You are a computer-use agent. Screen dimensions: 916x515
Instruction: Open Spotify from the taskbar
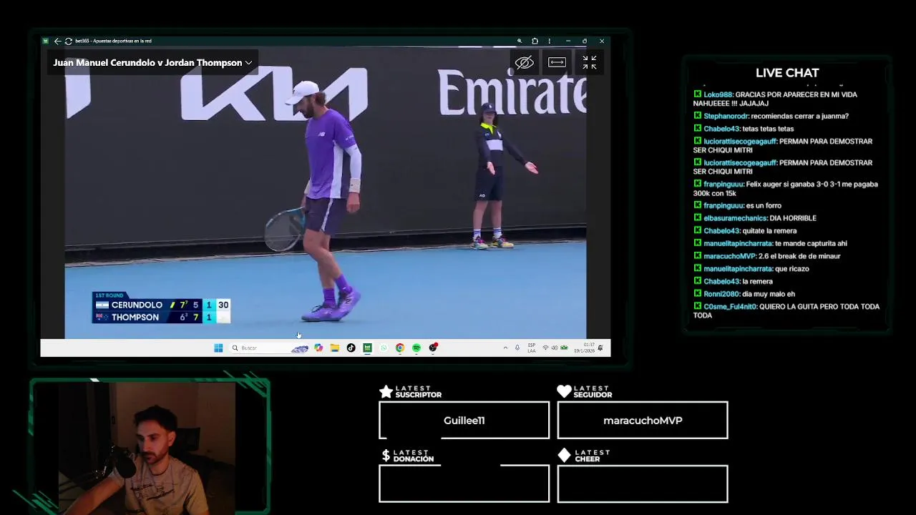point(416,348)
